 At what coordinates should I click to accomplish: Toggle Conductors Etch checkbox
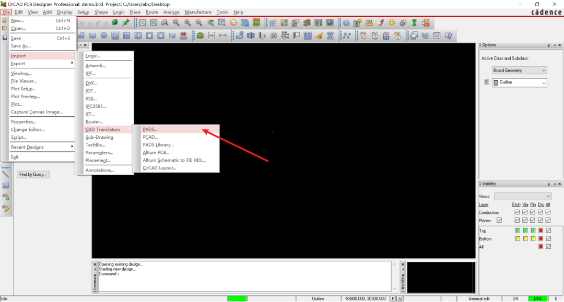click(517, 212)
